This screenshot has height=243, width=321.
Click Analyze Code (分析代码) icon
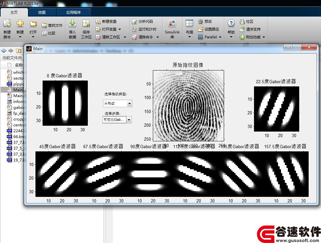pos(135,21)
